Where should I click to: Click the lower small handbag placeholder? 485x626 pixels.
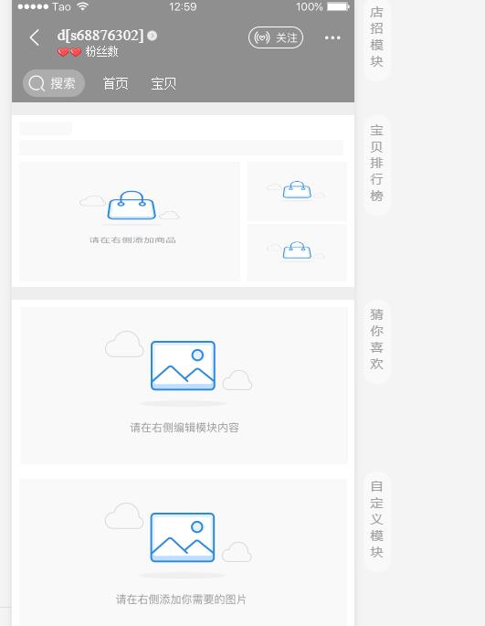(x=297, y=252)
